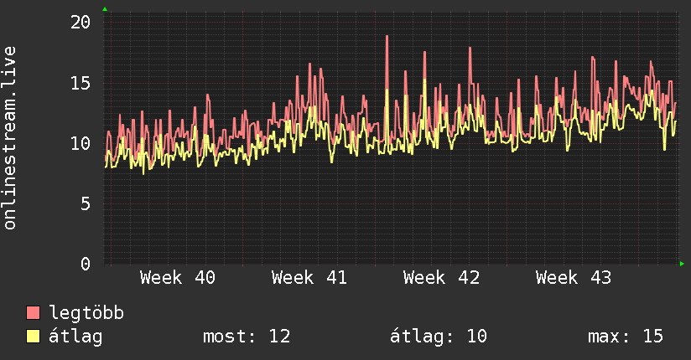Select the 'átlag' legend label beside yellow swatch
The height and width of the screenshot is (360, 691).
point(75,337)
